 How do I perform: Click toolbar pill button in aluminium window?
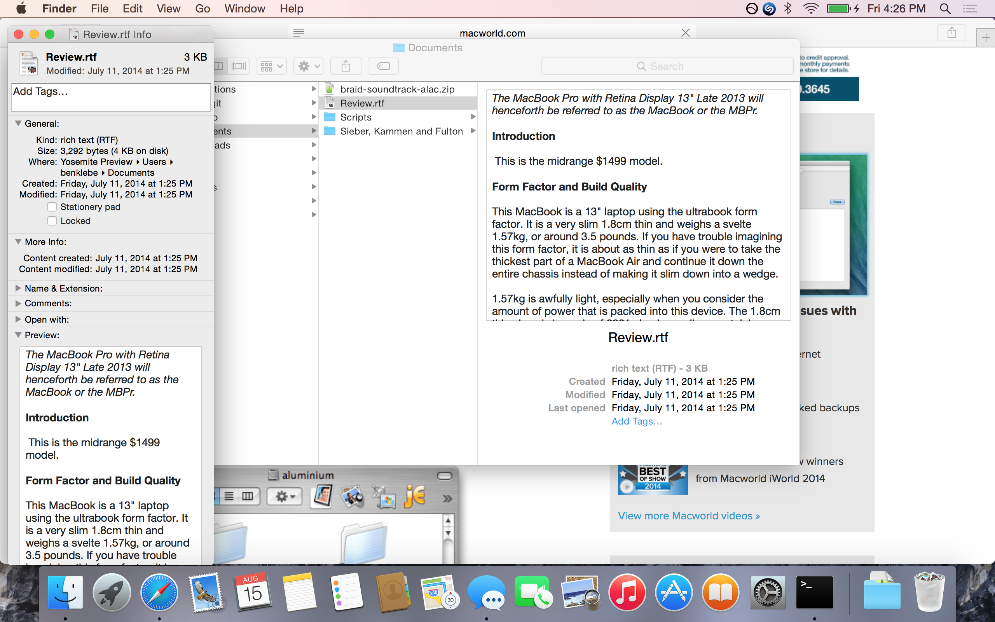(x=444, y=476)
